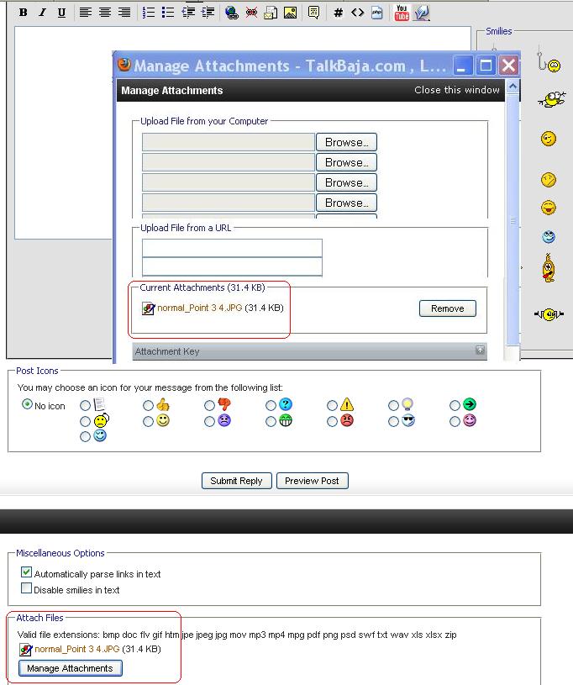Click the first URL upload text field

[232, 247]
